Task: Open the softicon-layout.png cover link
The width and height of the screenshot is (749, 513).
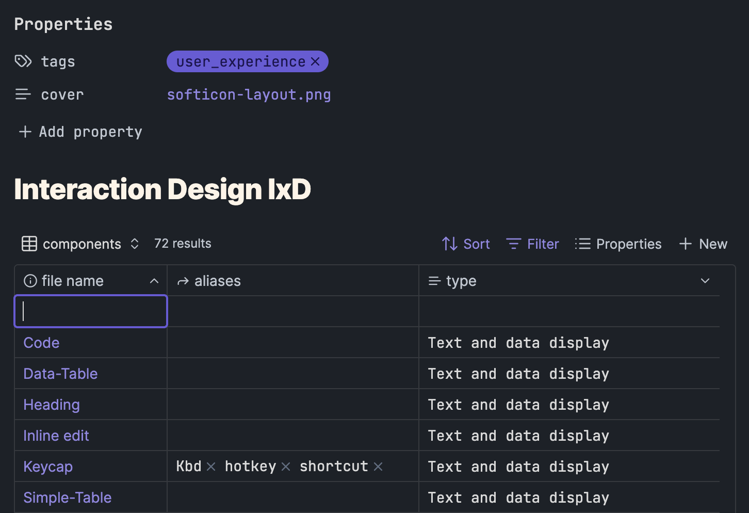Action: [x=249, y=95]
